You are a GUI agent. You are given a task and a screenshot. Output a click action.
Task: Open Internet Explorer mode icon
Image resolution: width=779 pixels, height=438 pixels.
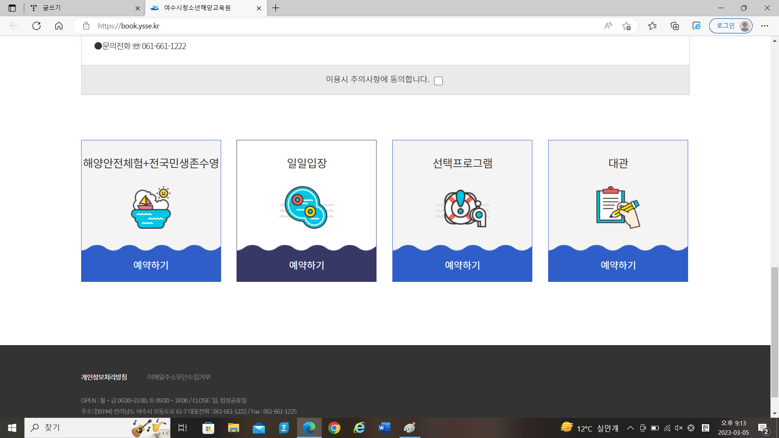tap(697, 26)
